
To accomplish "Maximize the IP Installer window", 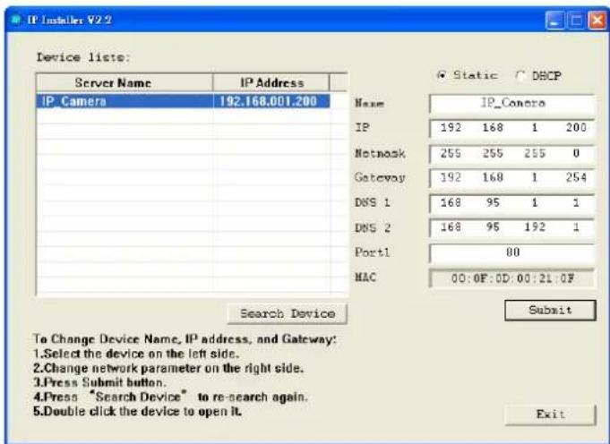I will [574, 18].
